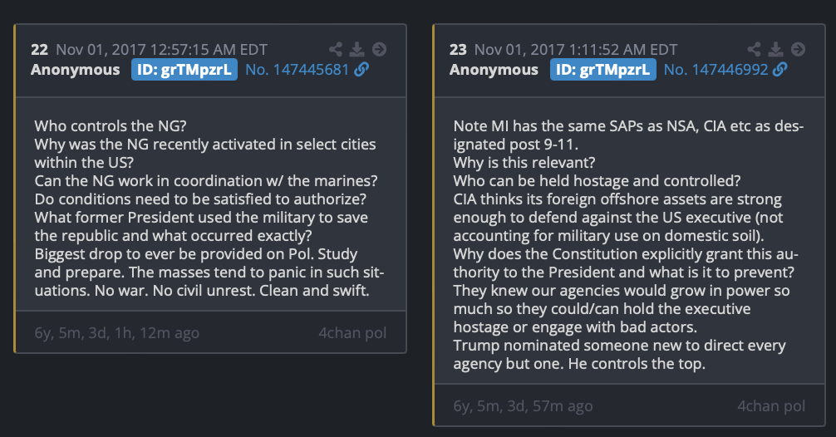Filter by ID: grTMpzrL badge on post 23

point(603,70)
